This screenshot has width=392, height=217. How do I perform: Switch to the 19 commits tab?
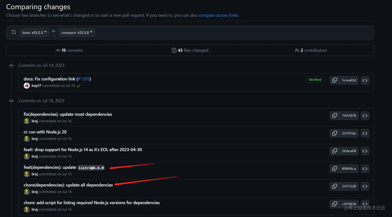point(69,50)
